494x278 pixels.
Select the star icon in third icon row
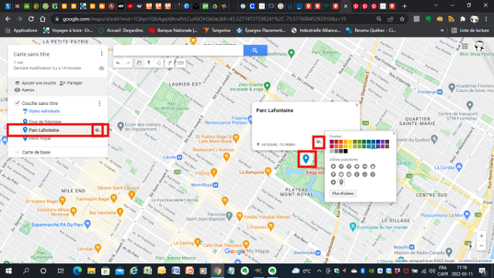tap(333, 182)
